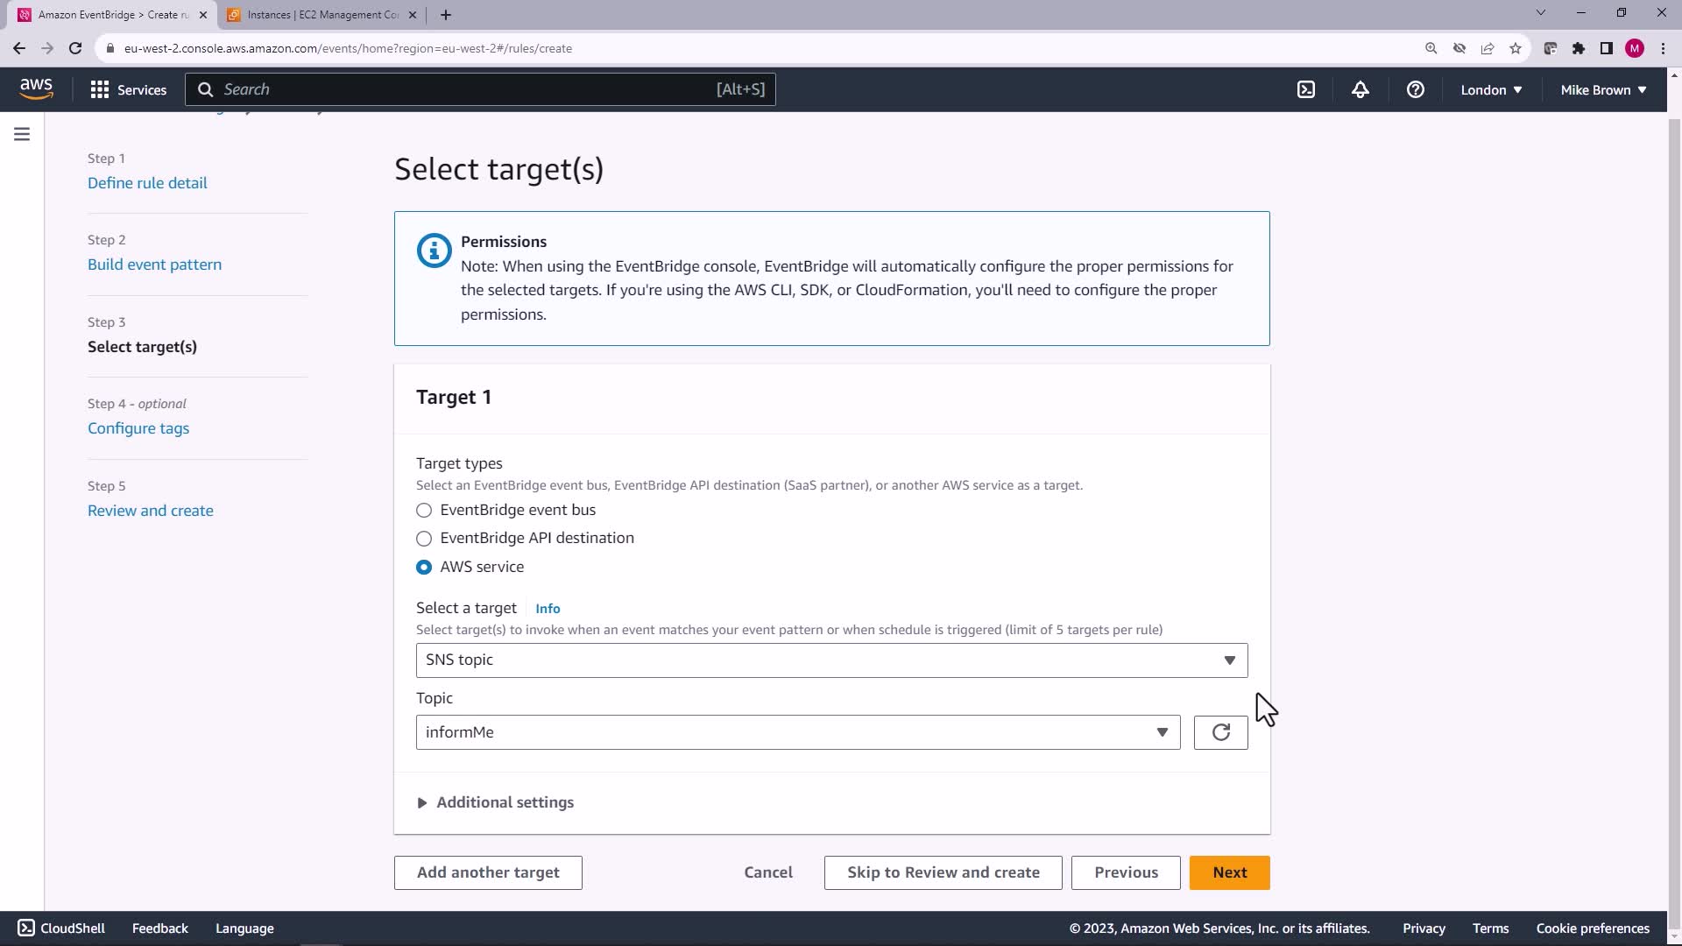Open the Services grid menu

tap(128, 89)
